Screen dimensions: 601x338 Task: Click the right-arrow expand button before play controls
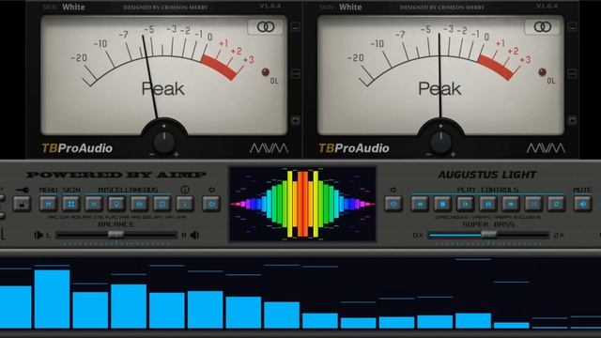pyautogui.click(x=393, y=204)
